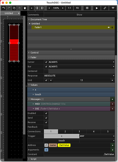The height and width of the screenshot is (162, 118).
Task: Increase zoom with right arrow
Action: coord(63,8)
